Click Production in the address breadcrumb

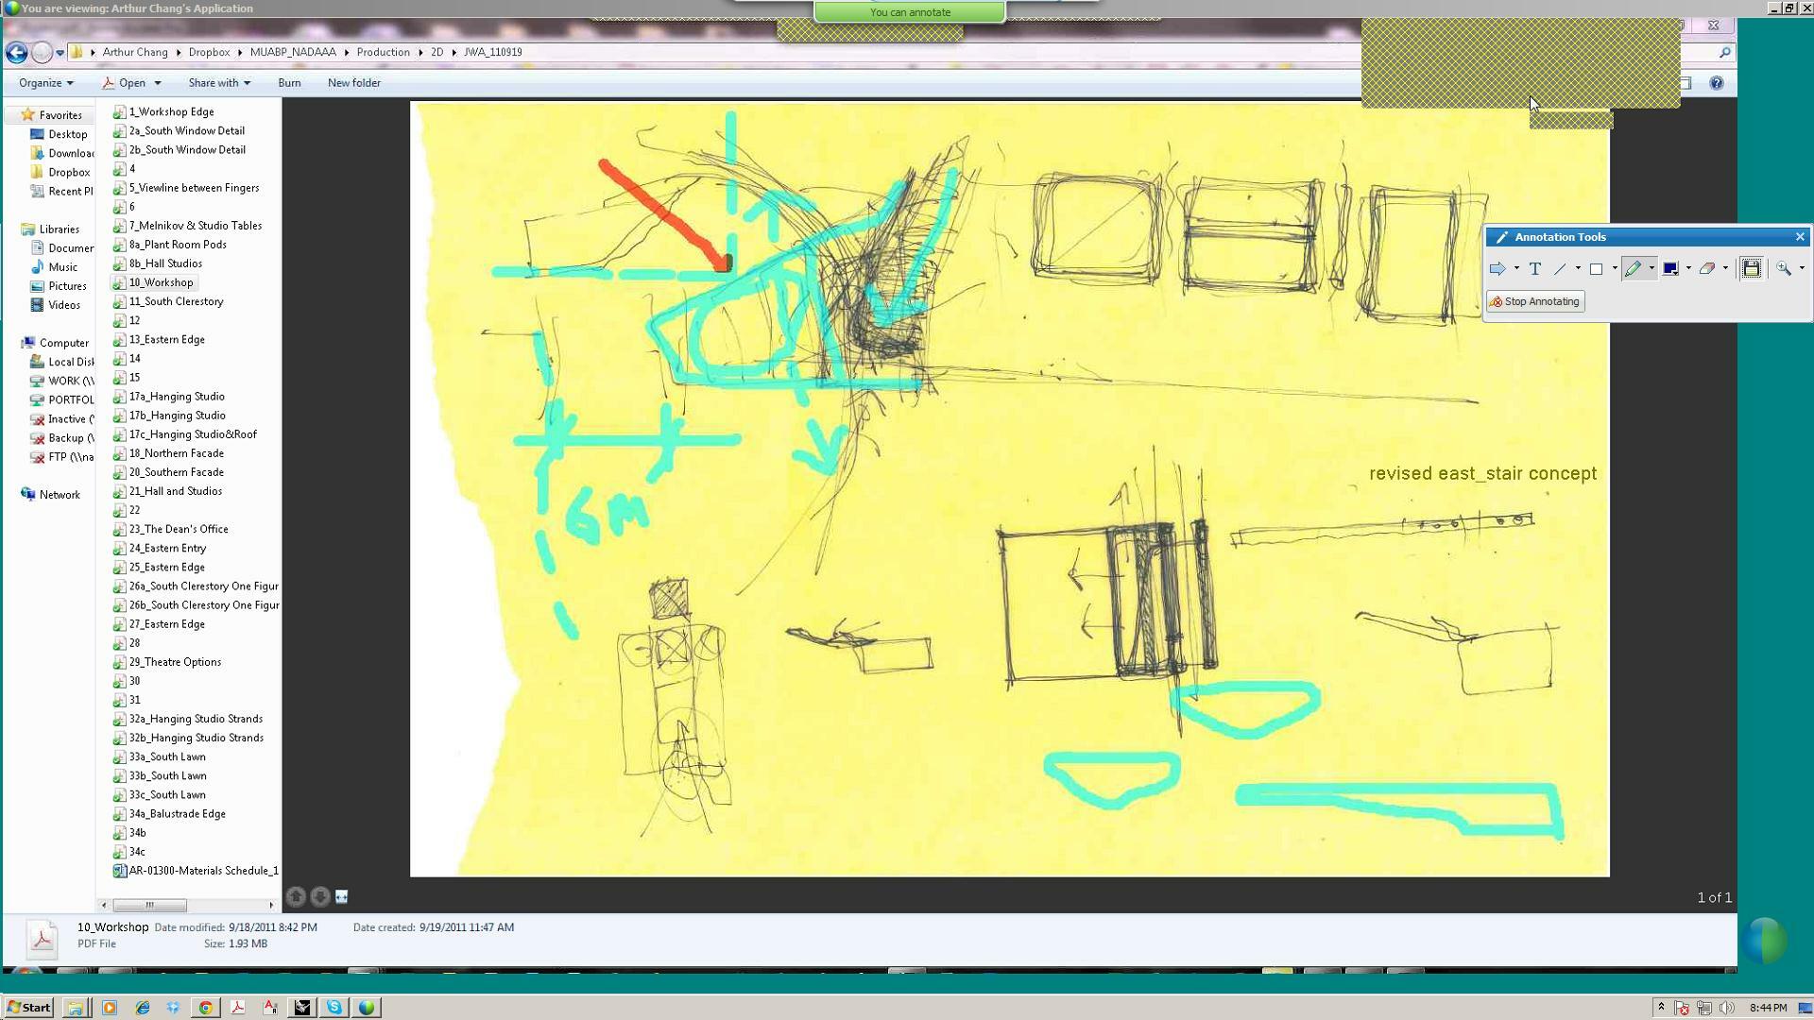pyautogui.click(x=383, y=52)
